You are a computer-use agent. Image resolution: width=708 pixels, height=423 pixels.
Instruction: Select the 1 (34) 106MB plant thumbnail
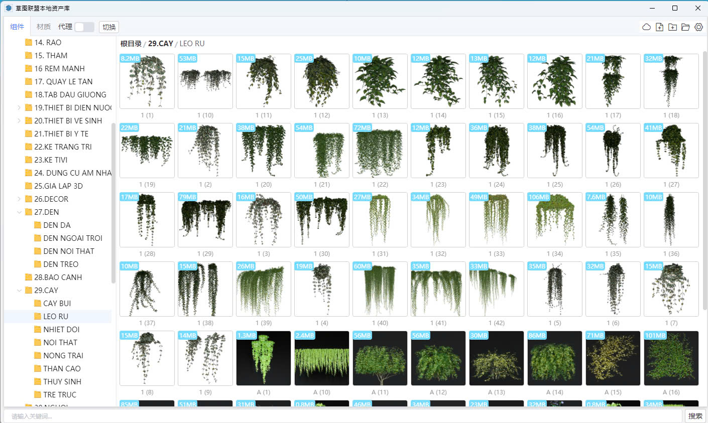click(554, 220)
